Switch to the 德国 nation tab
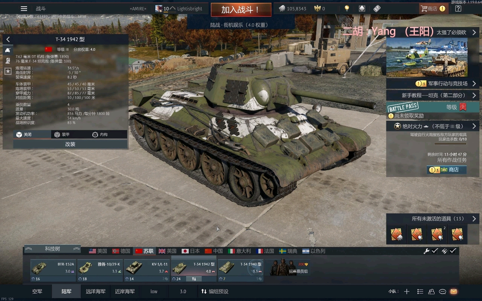The height and width of the screenshot is (301, 482). [121, 251]
